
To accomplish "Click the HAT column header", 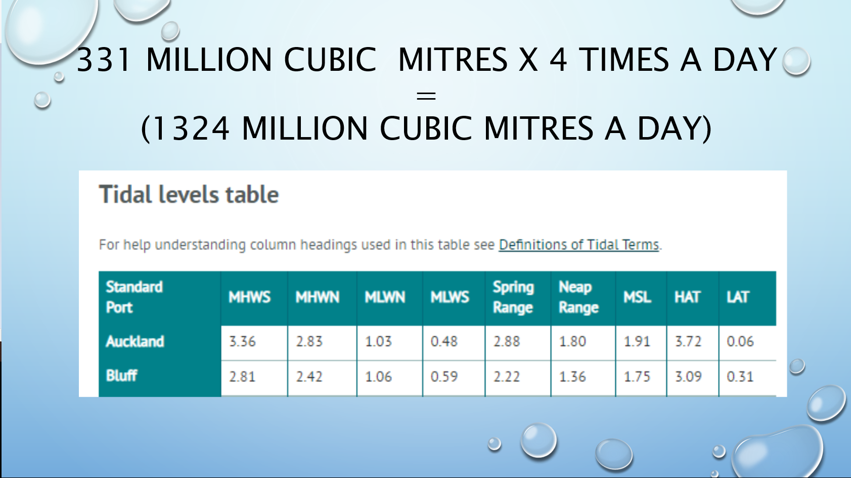I will coord(687,297).
